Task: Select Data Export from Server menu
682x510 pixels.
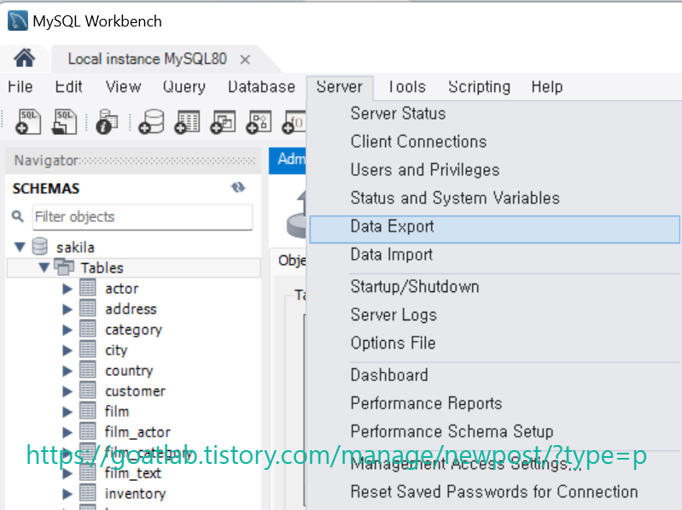Action: [494, 229]
